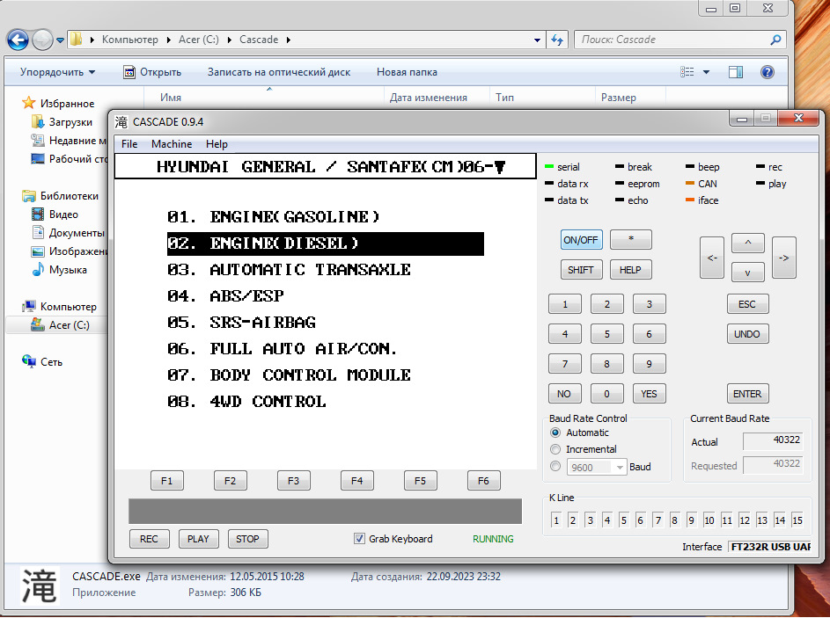This screenshot has height=618, width=830.
Task: Click the F3 function key button
Action: coord(293,481)
